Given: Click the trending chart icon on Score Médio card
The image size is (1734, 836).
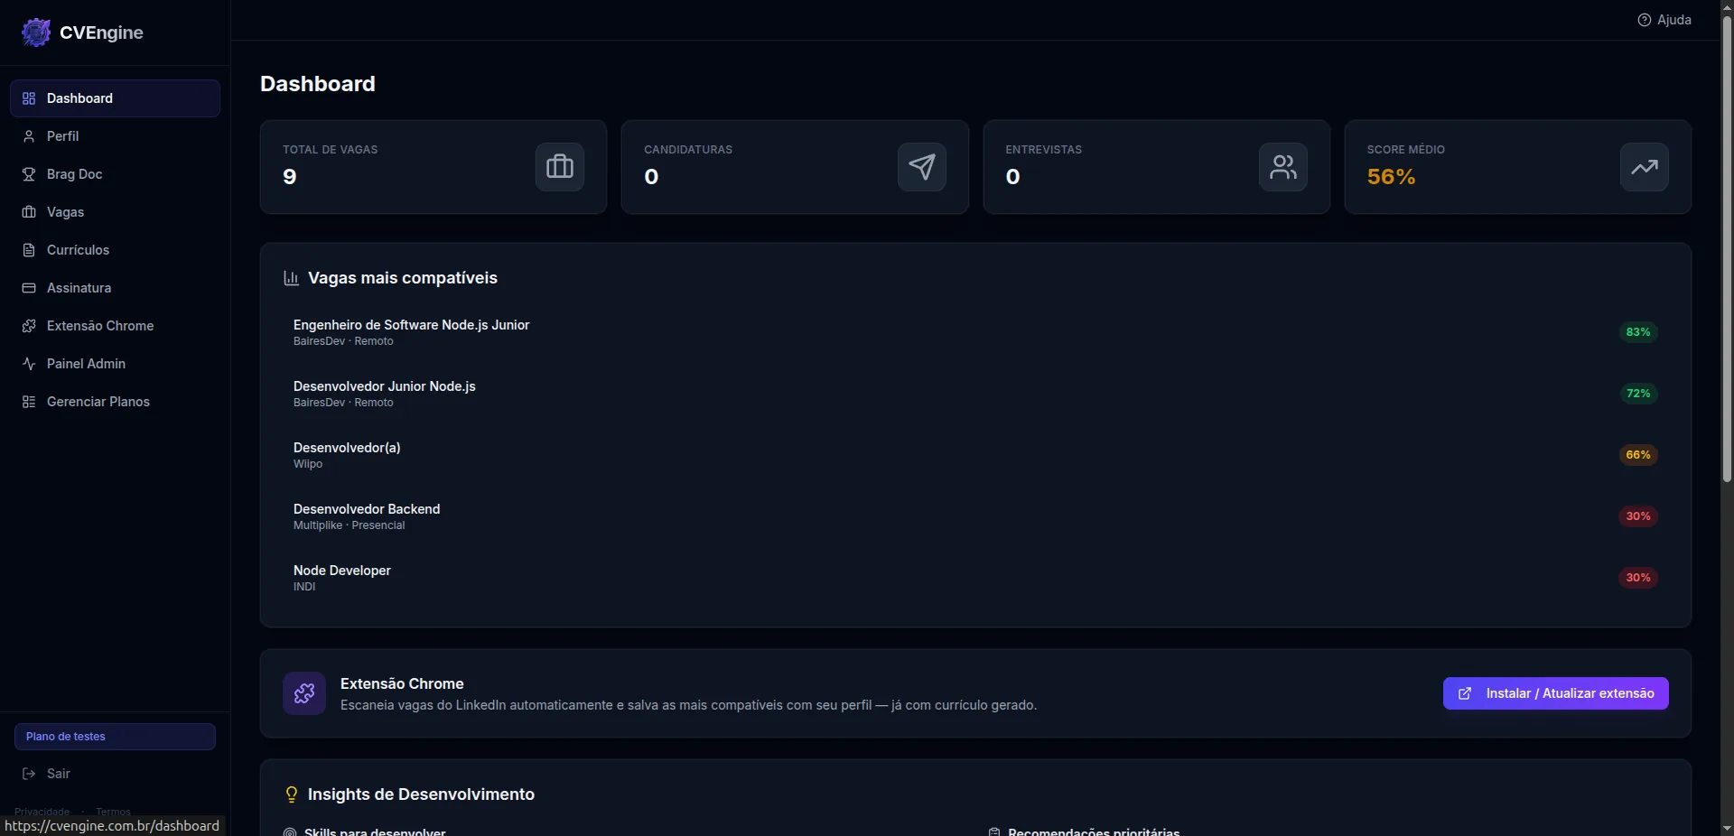Looking at the screenshot, I should pos(1644,167).
